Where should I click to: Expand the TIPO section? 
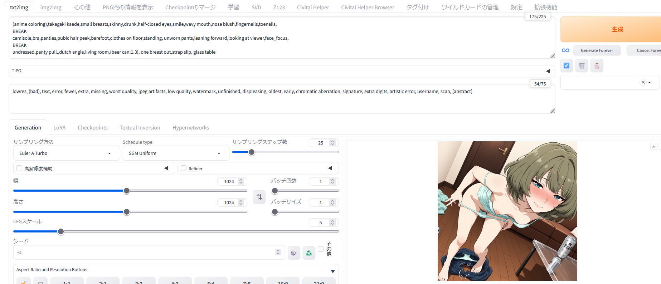click(x=548, y=71)
